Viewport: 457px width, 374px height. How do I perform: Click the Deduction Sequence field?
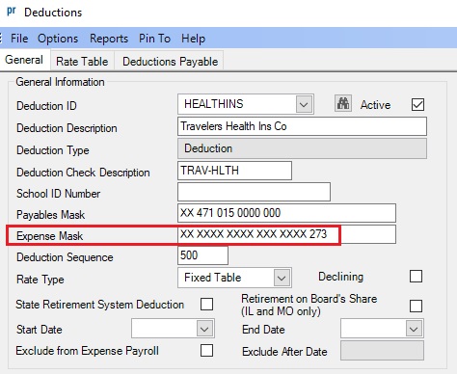(202, 255)
